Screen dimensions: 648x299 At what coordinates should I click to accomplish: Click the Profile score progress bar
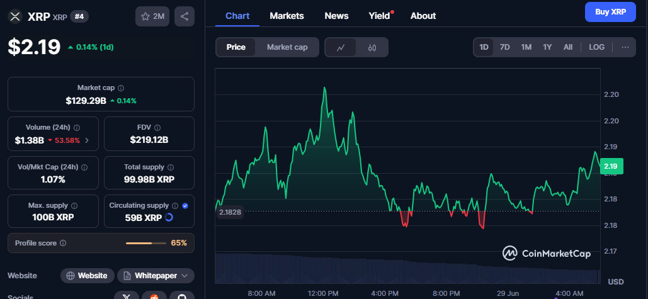click(146, 243)
